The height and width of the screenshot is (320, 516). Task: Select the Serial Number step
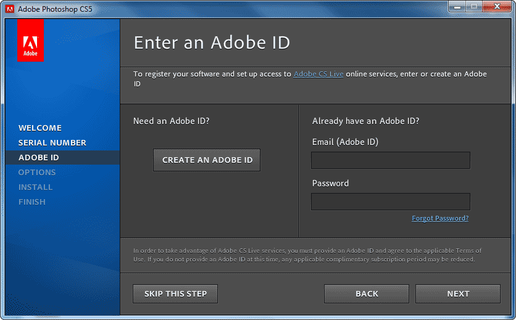pyautogui.click(x=52, y=142)
